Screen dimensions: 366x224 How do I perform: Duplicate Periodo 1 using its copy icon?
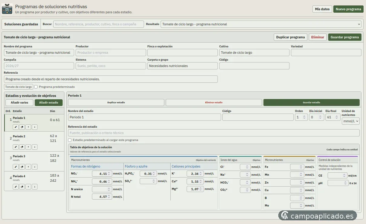(x=22, y=127)
